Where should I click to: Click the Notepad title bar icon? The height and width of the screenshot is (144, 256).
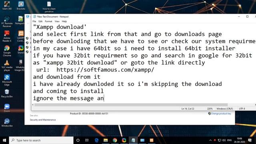pyautogui.click(x=34, y=16)
